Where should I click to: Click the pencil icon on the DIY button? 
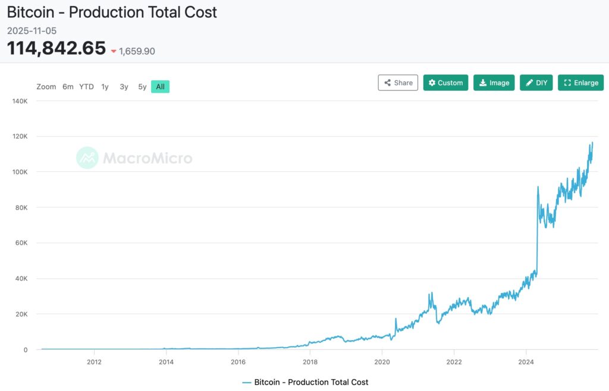coord(530,83)
